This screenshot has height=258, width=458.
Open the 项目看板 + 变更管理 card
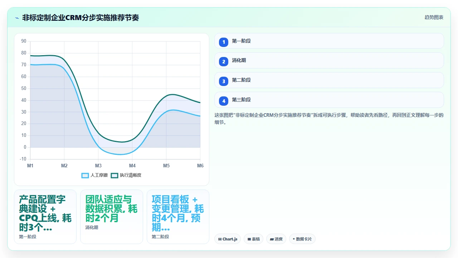pos(178,217)
